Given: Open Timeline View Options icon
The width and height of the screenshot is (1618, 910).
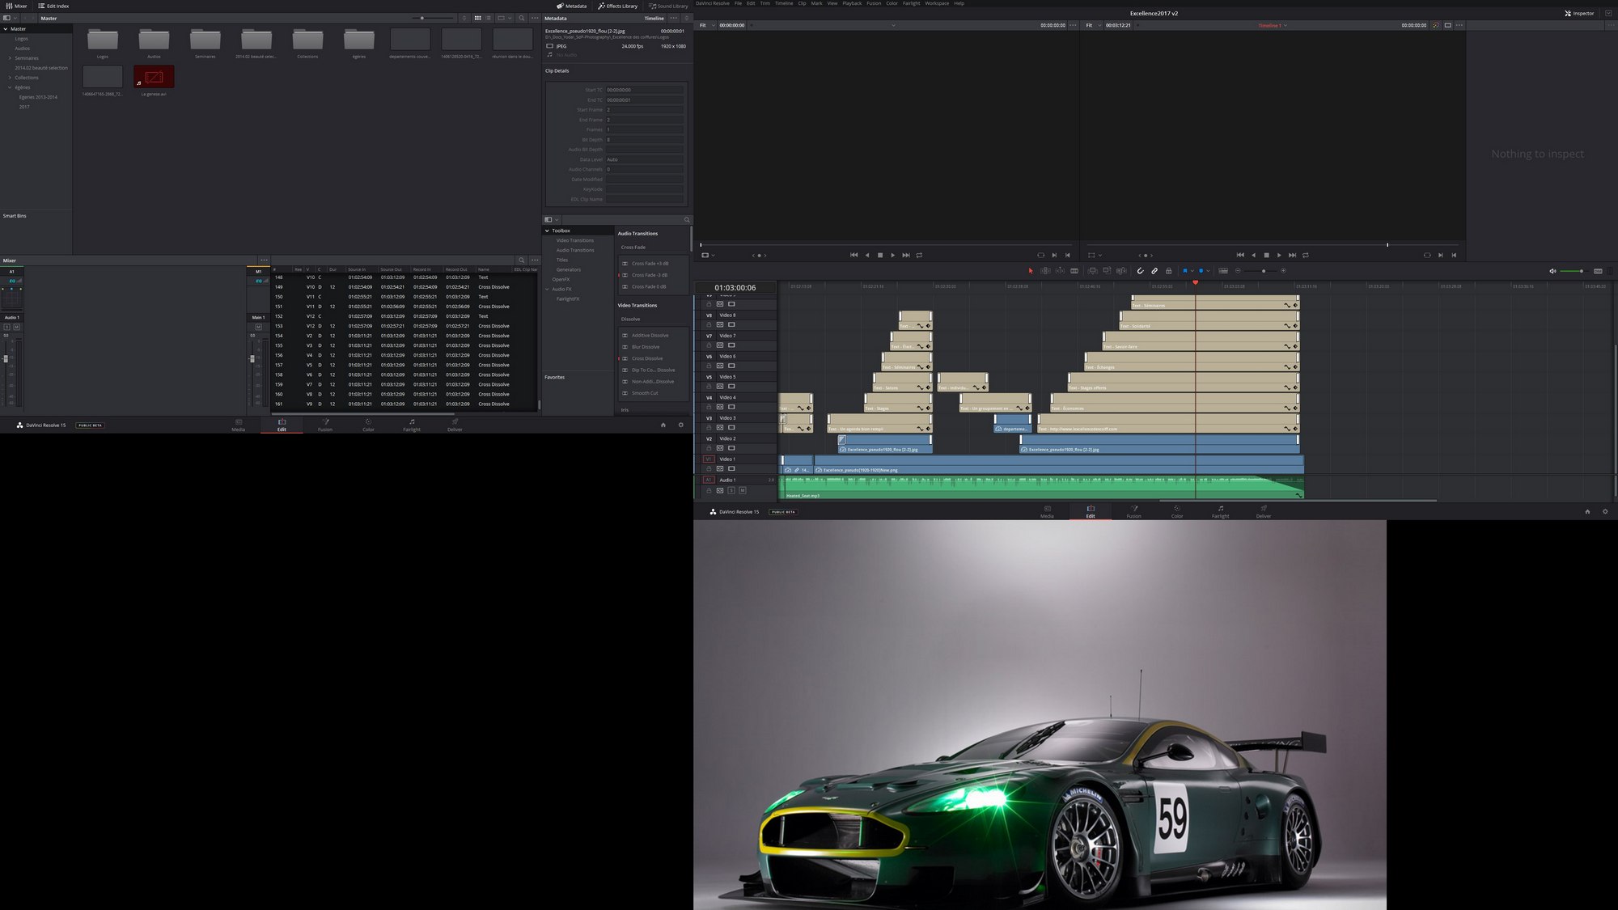Looking at the screenshot, I should click(x=1223, y=271).
